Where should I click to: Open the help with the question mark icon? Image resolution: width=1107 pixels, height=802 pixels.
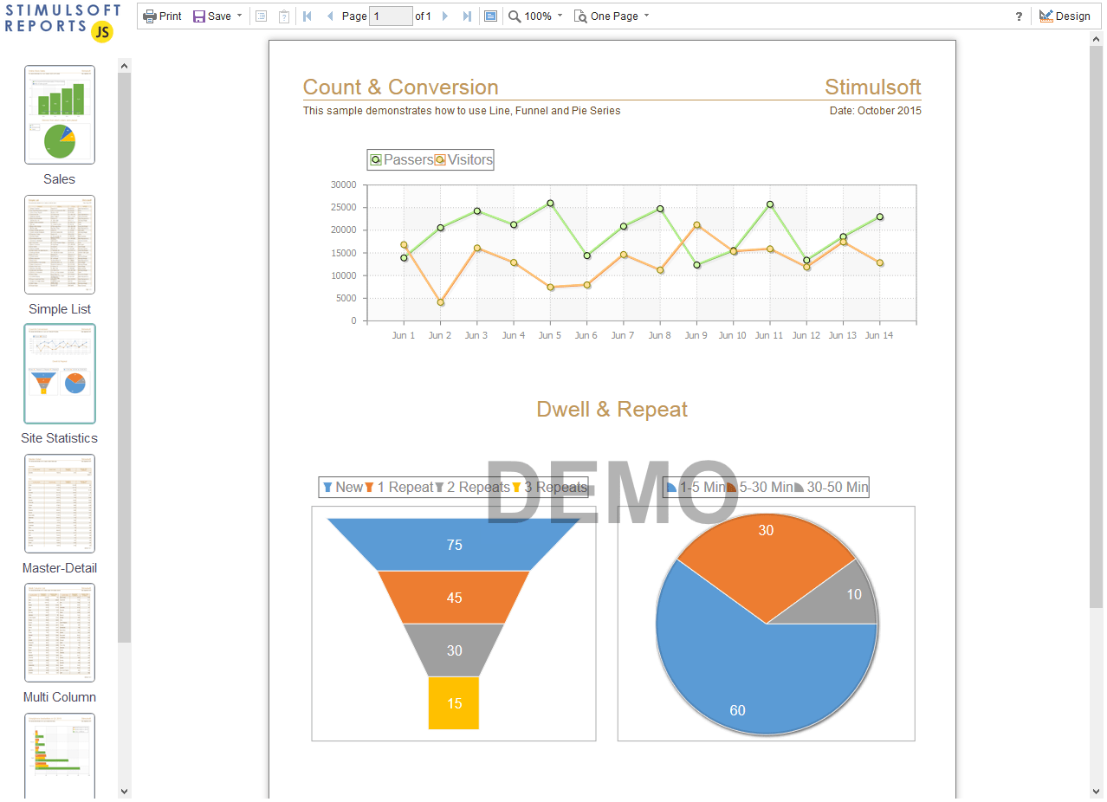point(1019,16)
